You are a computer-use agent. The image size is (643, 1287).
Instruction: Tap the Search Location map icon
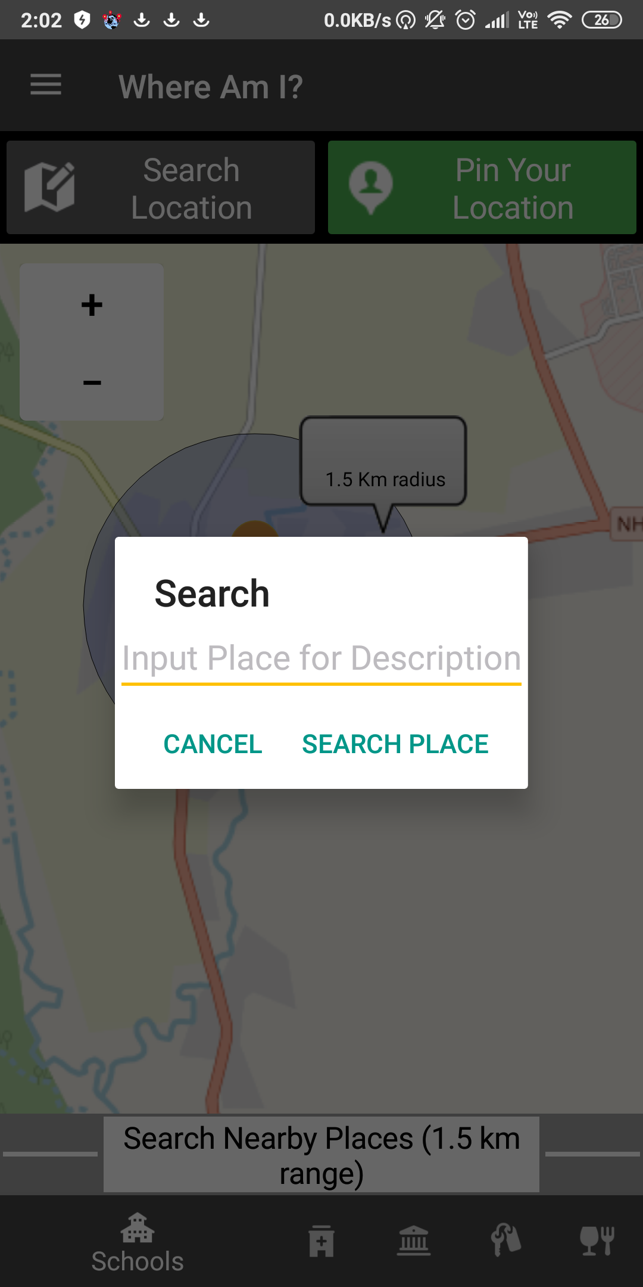[x=49, y=187]
